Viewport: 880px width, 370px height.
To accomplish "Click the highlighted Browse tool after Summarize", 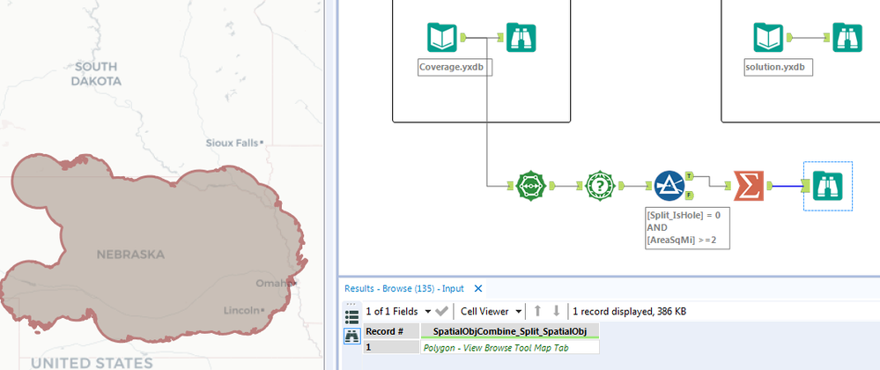I will tap(828, 186).
